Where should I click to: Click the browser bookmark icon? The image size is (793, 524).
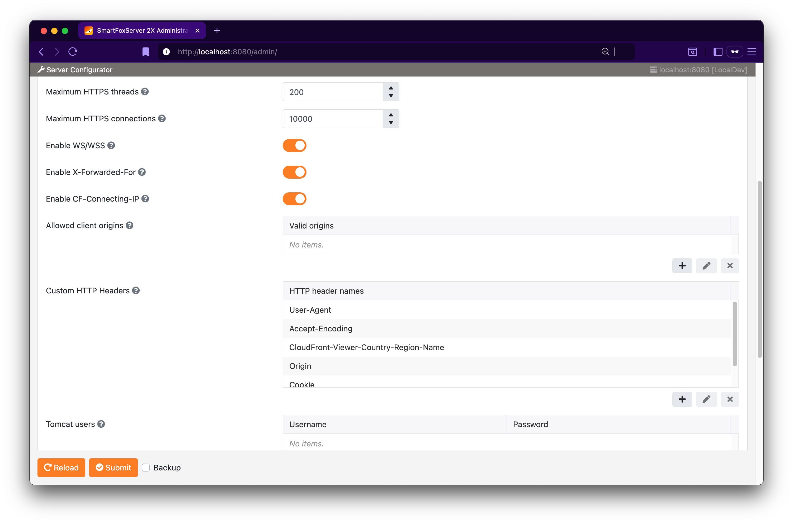point(145,51)
